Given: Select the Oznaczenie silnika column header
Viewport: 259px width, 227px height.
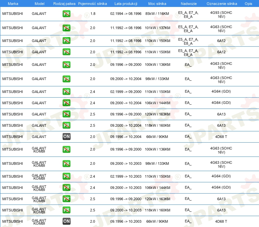Looking at the screenshot, I should pos(221,3).
